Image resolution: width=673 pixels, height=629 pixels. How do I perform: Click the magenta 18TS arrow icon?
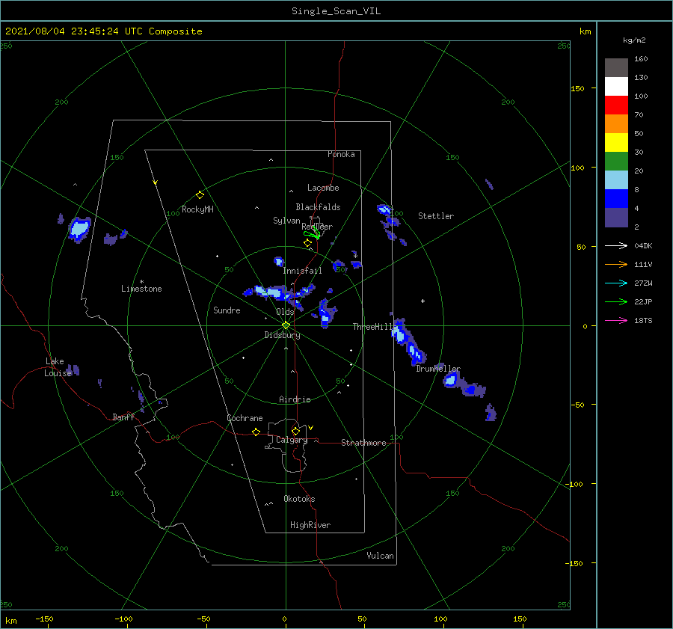[616, 320]
